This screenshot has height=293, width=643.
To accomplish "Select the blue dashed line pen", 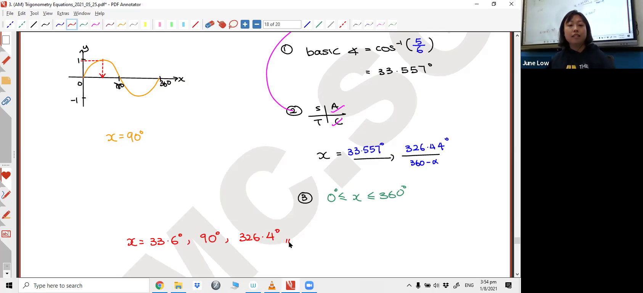I will pyautogui.click(x=10, y=24).
